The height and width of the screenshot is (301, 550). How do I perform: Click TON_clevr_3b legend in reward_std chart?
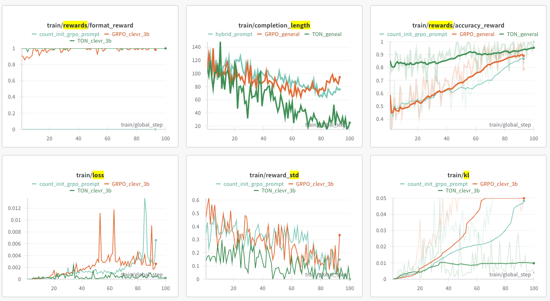[275, 191]
